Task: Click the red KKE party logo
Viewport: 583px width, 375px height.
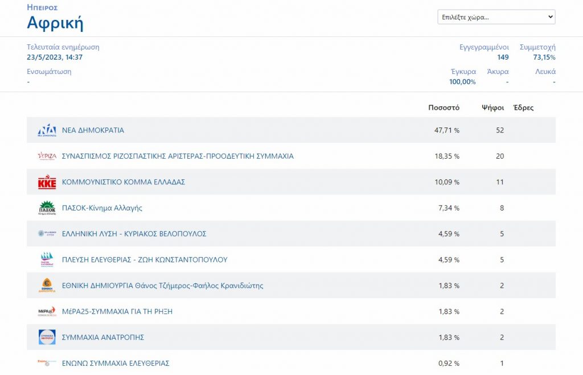Action: (47, 182)
